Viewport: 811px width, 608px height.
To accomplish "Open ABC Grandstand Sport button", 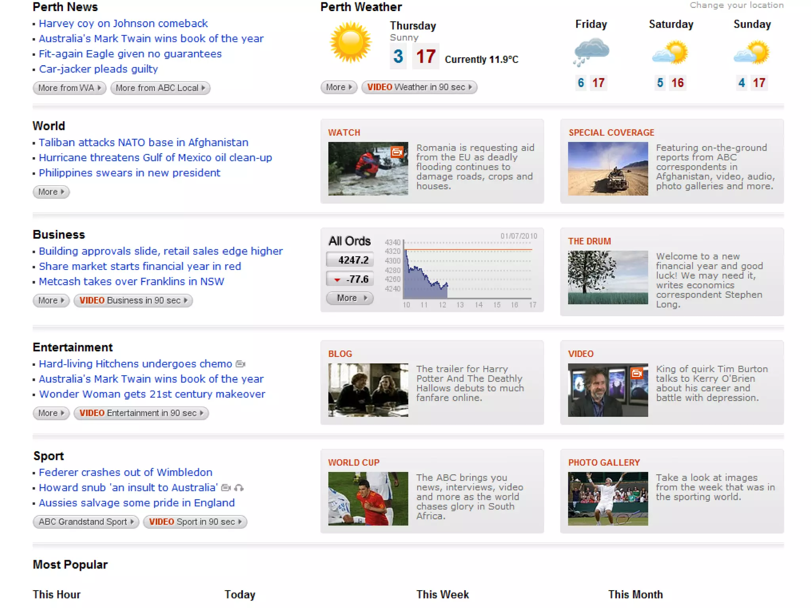I will tap(86, 522).
